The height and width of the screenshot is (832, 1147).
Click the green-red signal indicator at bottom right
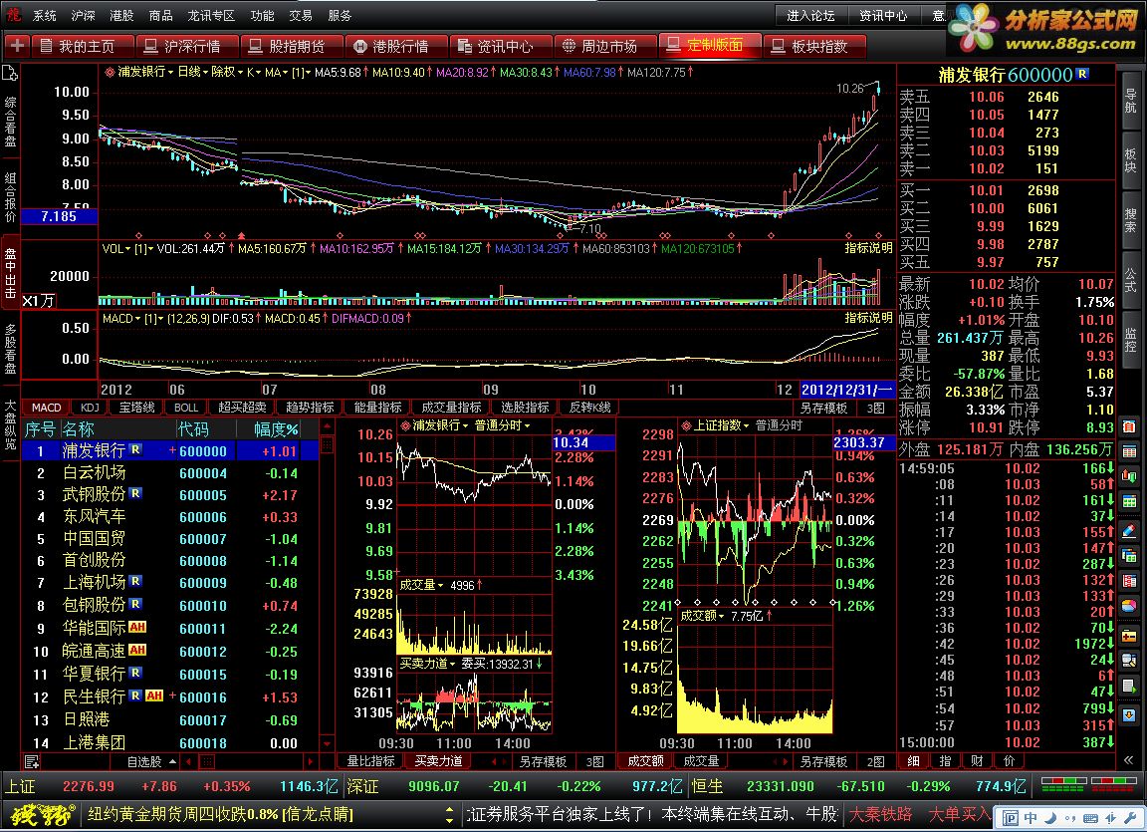click(1088, 786)
